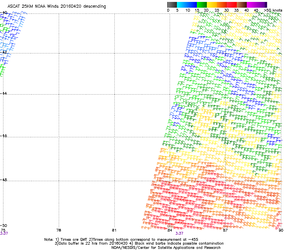
Task: Click the legend label "40"
Action: coord(246,10)
